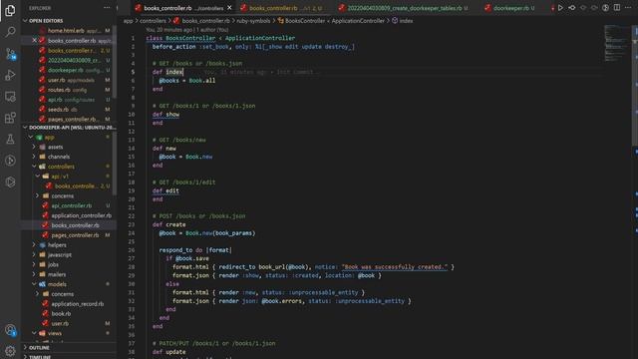This screenshot has width=638, height=359.
Task: Collapse the DOORKEEPER-API workspace section
Action: (x=25, y=128)
